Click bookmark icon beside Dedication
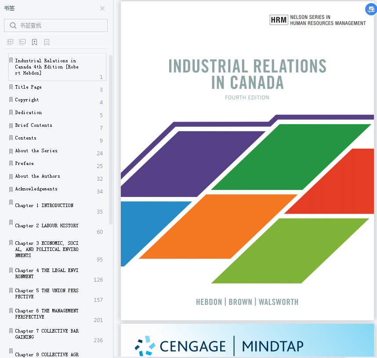 pyautogui.click(x=11, y=112)
